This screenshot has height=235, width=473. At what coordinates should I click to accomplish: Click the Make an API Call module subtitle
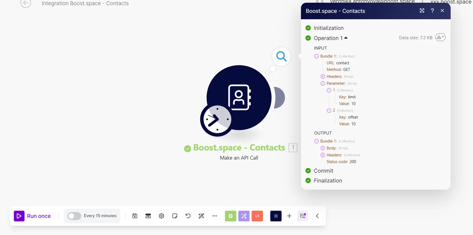(x=239, y=158)
